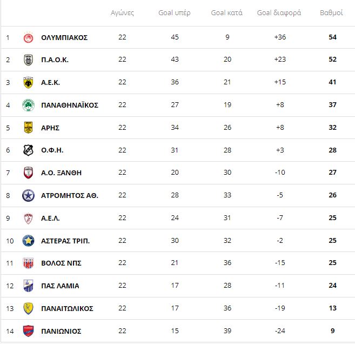
Task: Click the ΑΤΡΟΜΗΤΟΣ blue star emblem
Action: point(28,196)
